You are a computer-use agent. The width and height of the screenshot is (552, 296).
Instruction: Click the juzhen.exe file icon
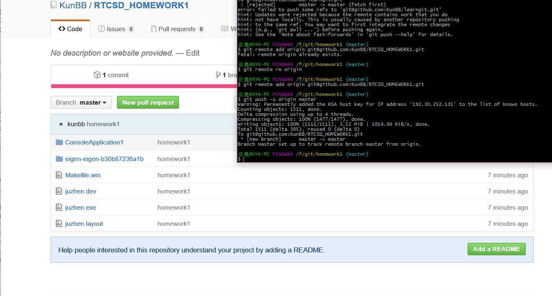coord(59,208)
